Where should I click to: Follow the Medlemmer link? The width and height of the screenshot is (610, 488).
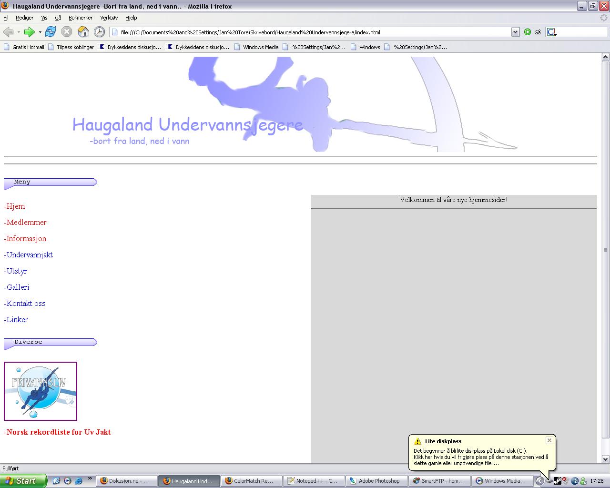point(26,223)
